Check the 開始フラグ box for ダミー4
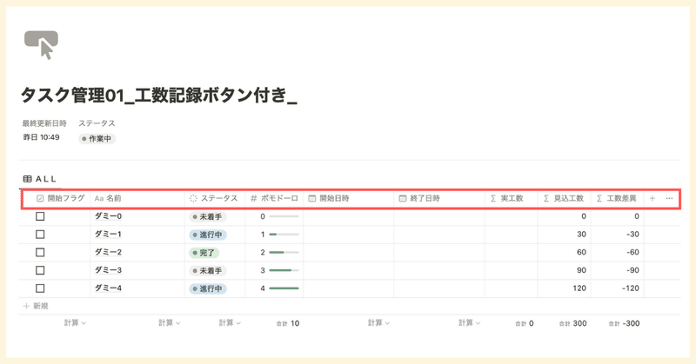This screenshot has height=364, width=696. [x=40, y=288]
